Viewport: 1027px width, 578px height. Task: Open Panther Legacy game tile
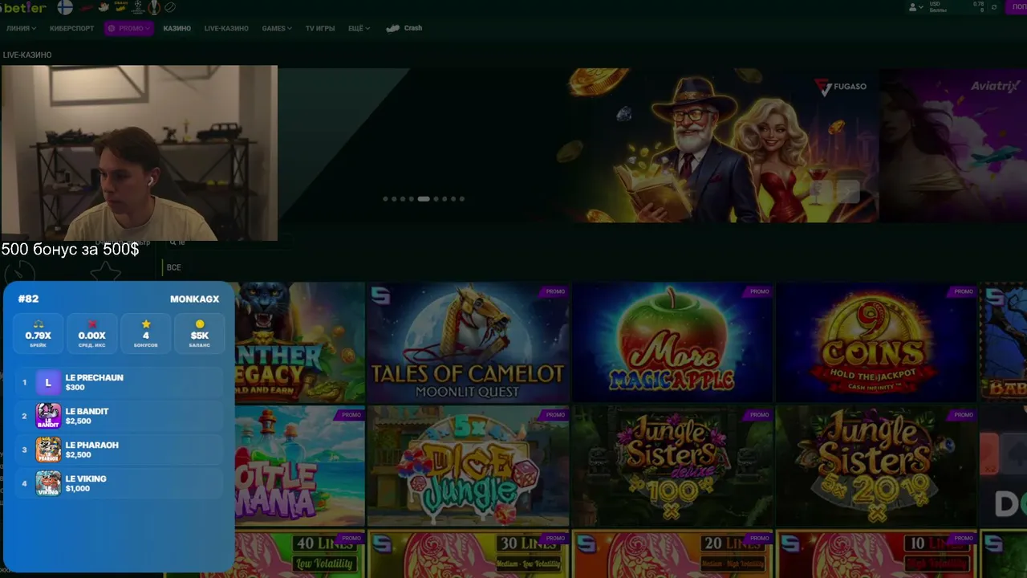click(x=300, y=343)
